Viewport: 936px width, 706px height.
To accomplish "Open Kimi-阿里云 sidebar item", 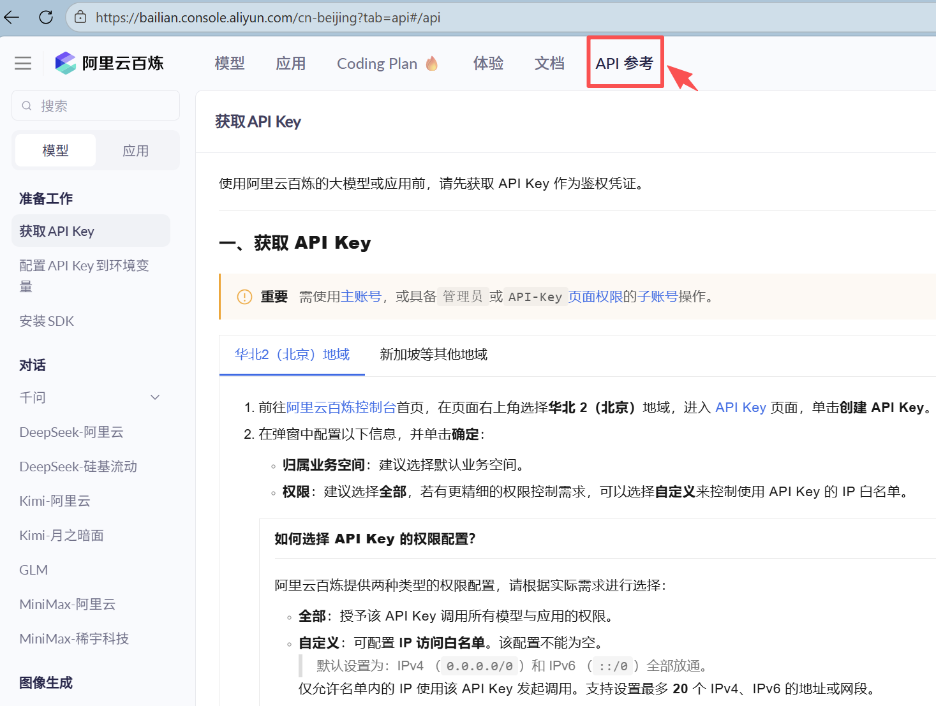I will point(55,501).
